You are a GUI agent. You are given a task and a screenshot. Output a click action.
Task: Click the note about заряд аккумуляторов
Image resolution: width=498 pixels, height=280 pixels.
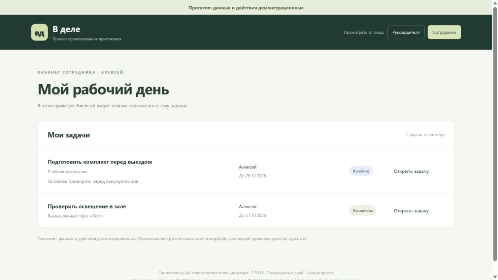pos(93,181)
